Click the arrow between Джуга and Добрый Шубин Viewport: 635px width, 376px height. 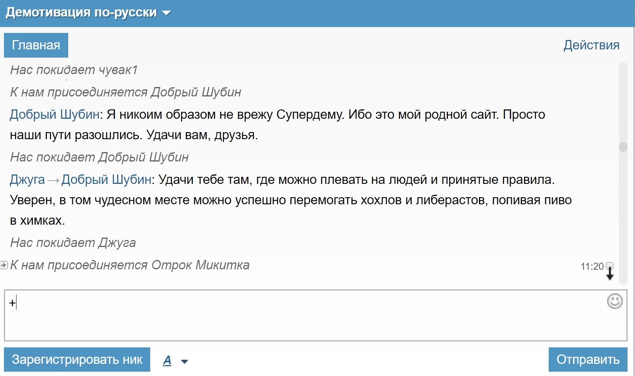coord(53,180)
